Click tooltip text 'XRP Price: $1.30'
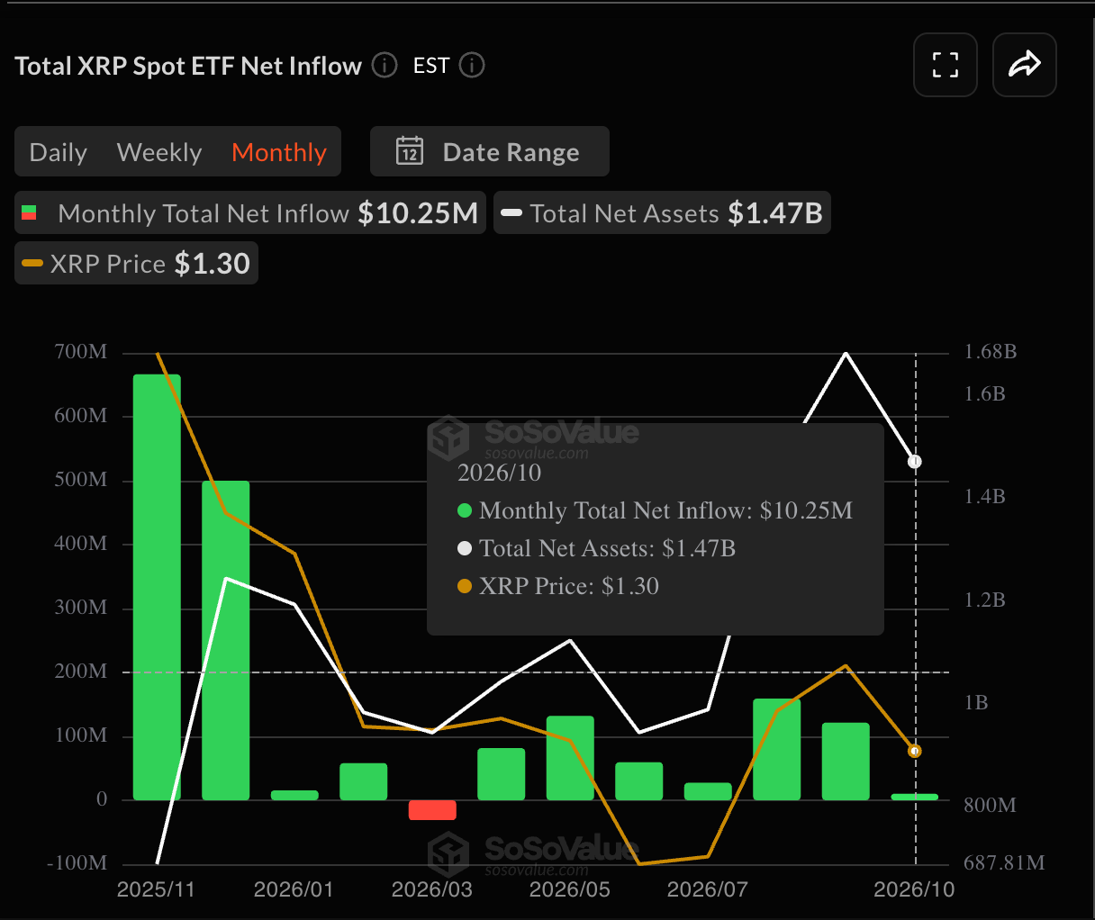1095x920 pixels. [569, 586]
